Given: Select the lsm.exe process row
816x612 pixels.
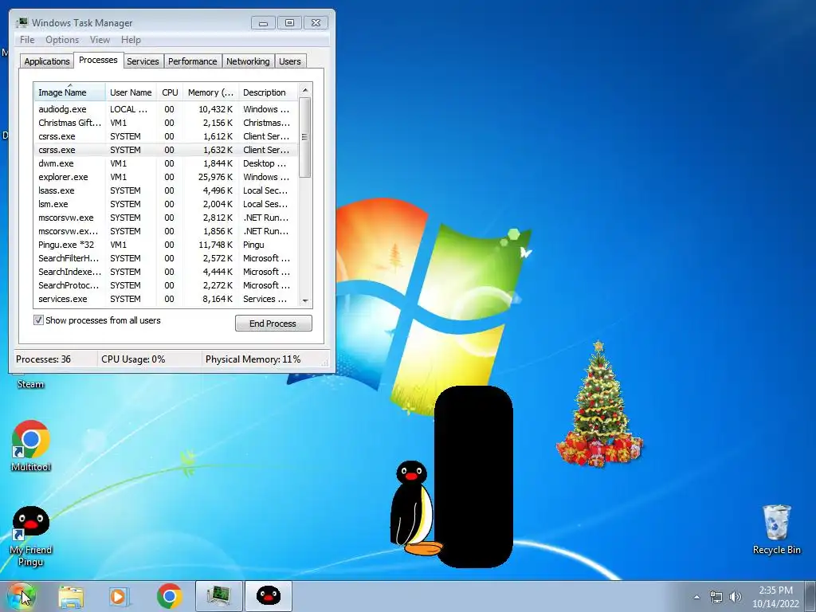Looking at the screenshot, I should point(166,204).
